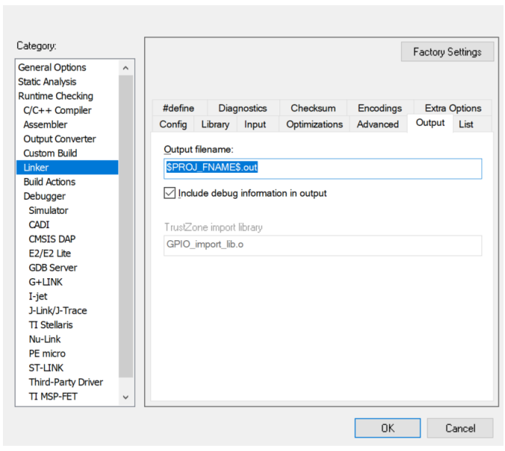Image resolution: width=505 pixels, height=451 pixels.
Task: Select J-Link/J-Trace in category list
Action: [x=58, y=310]
